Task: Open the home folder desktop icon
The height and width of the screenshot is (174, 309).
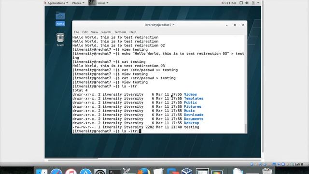Action: (x=60, y=19)
